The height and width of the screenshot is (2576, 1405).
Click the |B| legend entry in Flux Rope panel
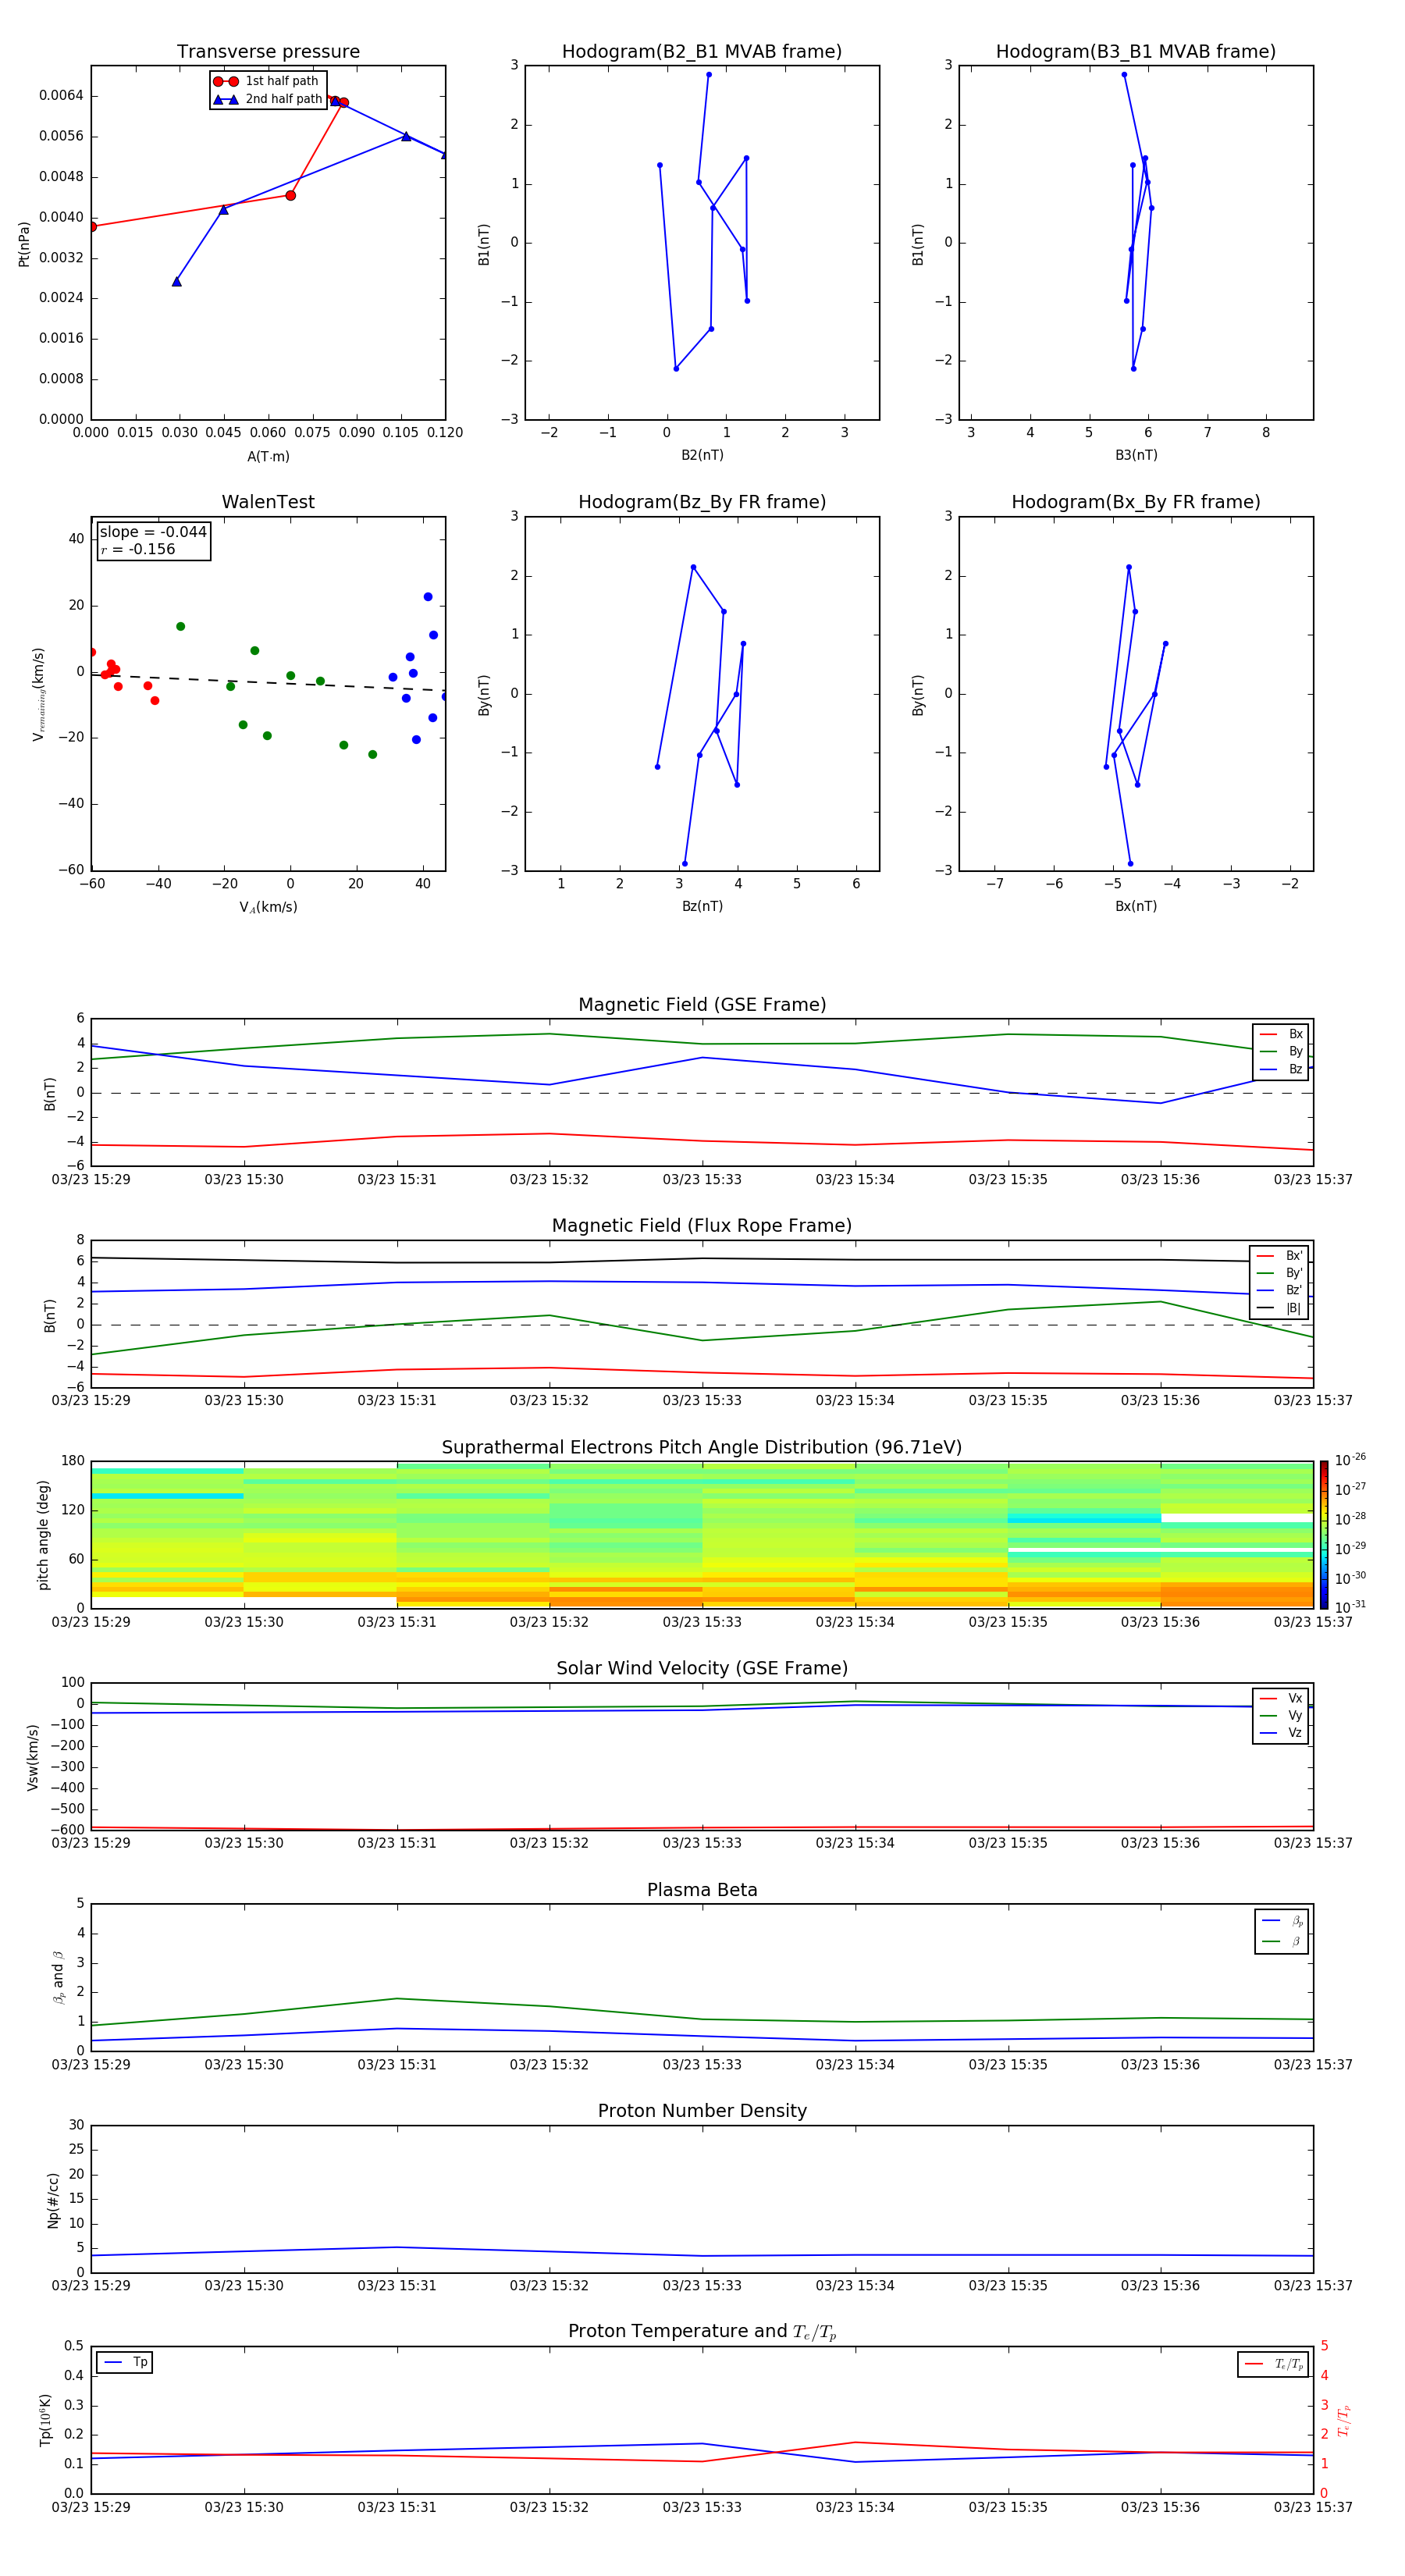(1279, 1308)
